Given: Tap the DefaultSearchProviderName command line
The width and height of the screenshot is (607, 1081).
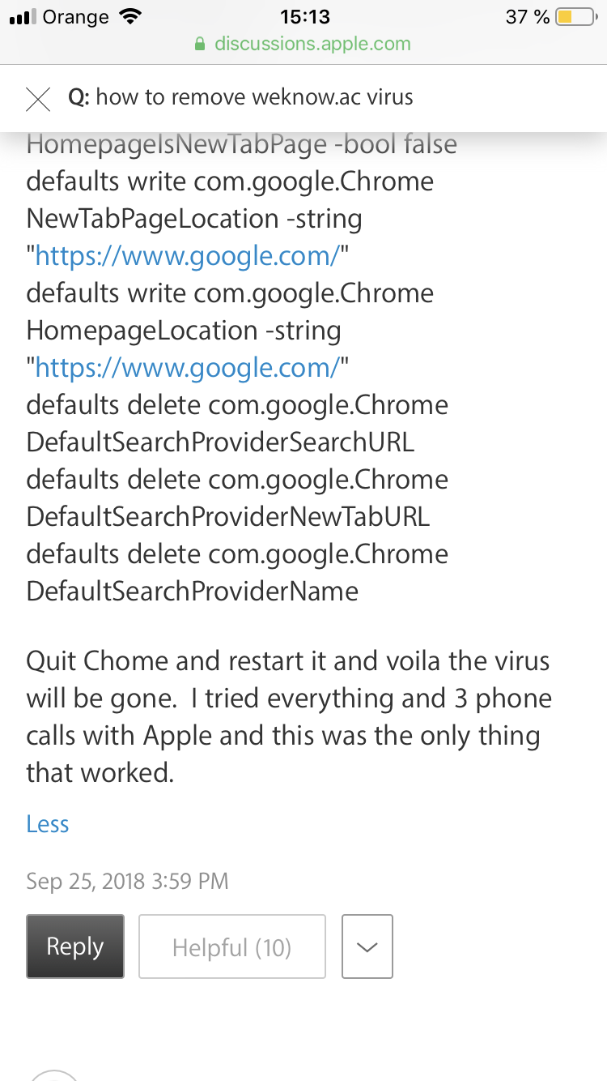Looking at the screenshot, I should [x=192, y=592].
